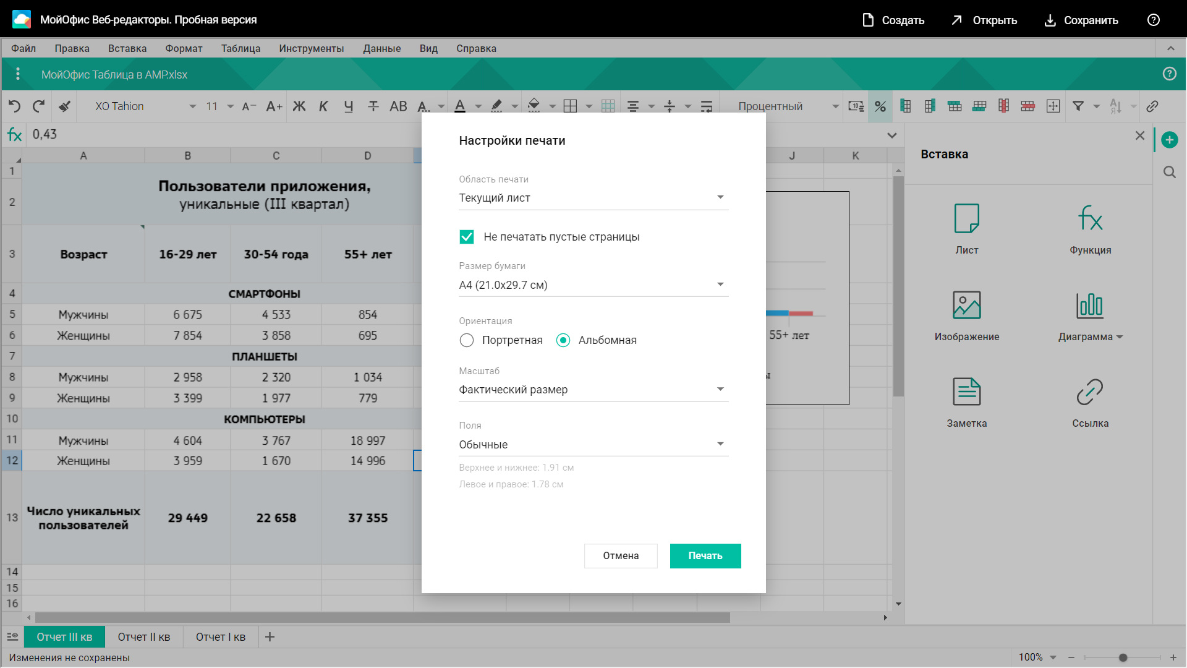Click the horizontal sheet scrollbar
The image size is (1187, 668).
[383, 617]
